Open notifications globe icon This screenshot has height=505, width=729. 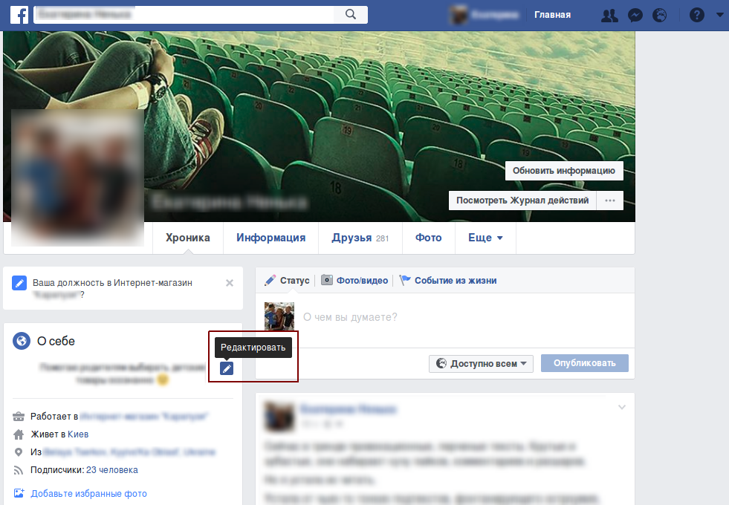pyautogui.click(x=659, y=15)
